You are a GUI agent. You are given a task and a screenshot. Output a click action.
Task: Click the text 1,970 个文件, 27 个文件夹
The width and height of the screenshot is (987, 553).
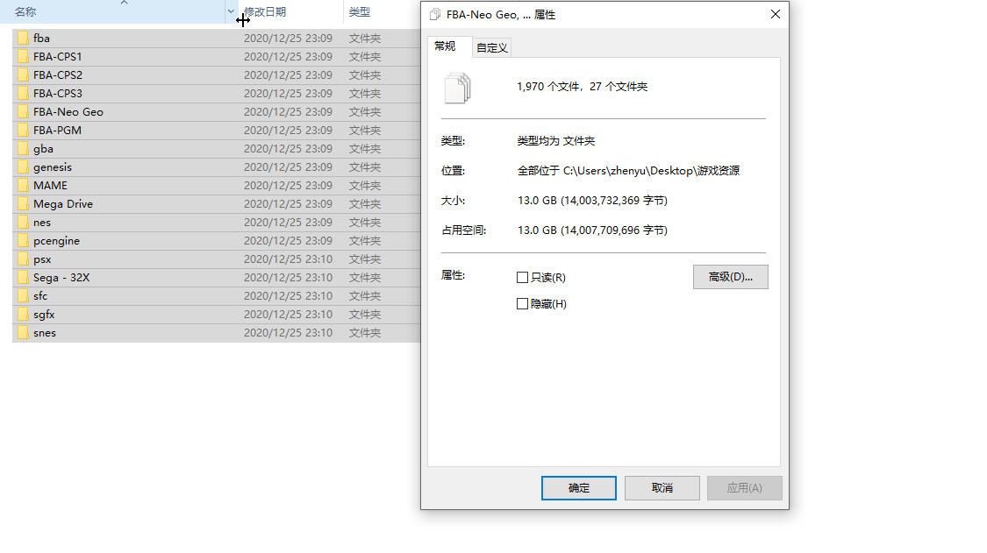[583, 87]
